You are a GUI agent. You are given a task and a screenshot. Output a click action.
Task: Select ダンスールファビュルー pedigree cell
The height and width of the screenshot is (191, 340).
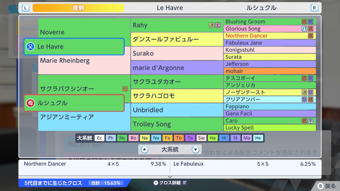(x=177, y=39)
